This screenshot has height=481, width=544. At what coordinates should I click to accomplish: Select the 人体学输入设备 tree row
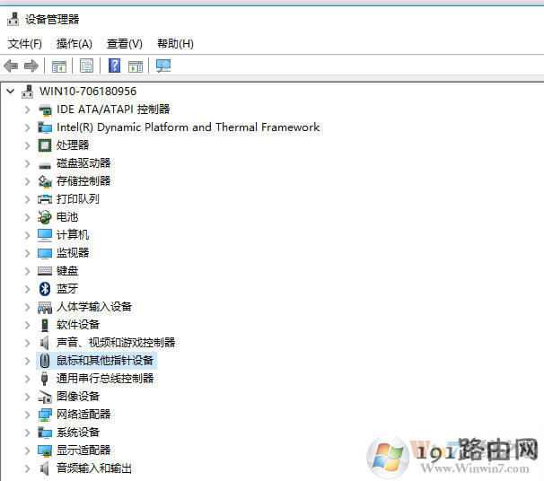pos(94,307)
